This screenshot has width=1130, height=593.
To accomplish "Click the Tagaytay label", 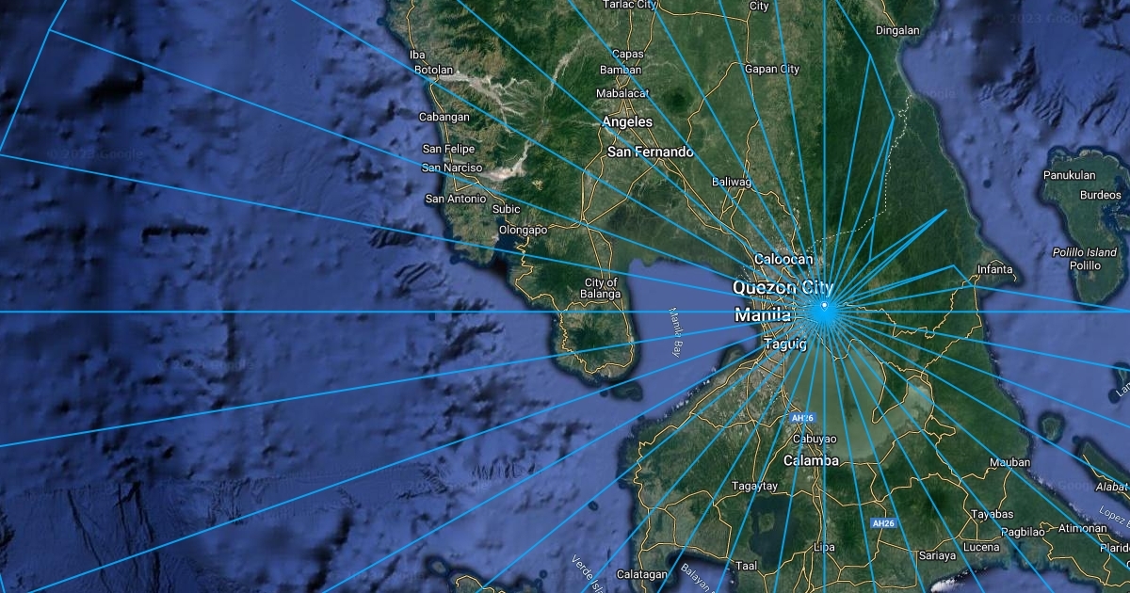I will tap(755, 486).
